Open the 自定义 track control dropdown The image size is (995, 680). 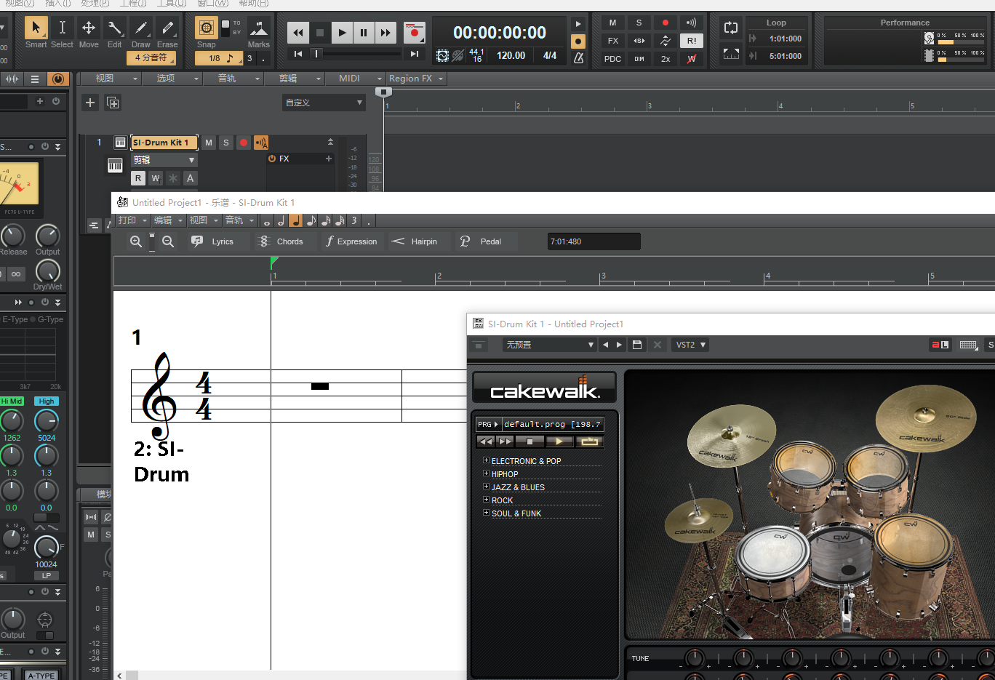(x=324, y=103)
